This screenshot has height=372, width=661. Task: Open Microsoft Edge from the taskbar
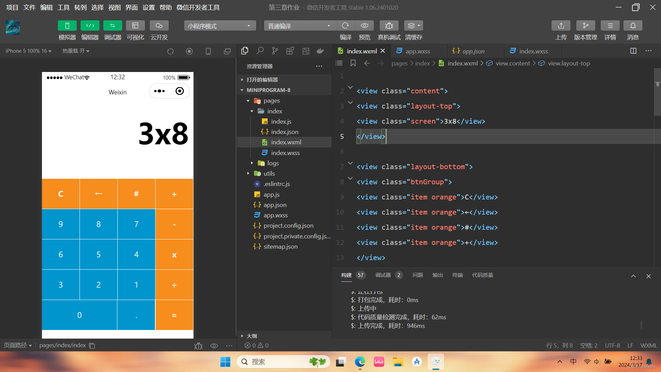[x=360, y=362]
